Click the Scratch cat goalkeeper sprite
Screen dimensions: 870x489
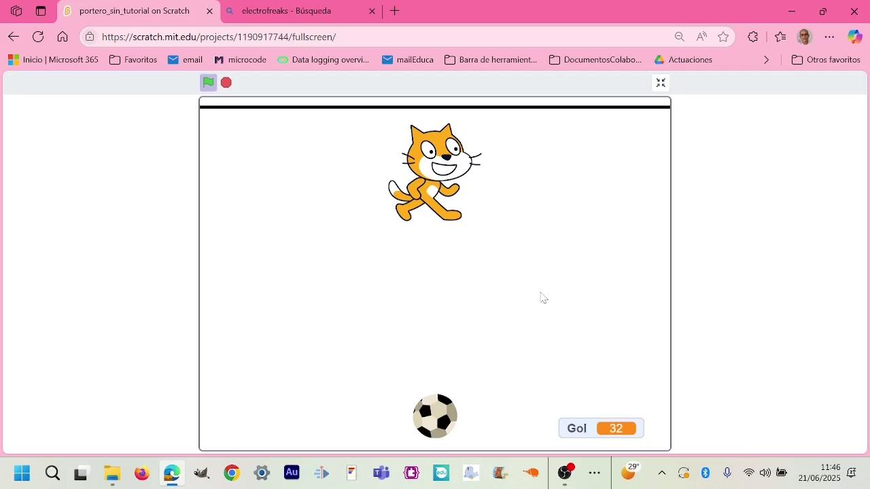tap(435, 173)
